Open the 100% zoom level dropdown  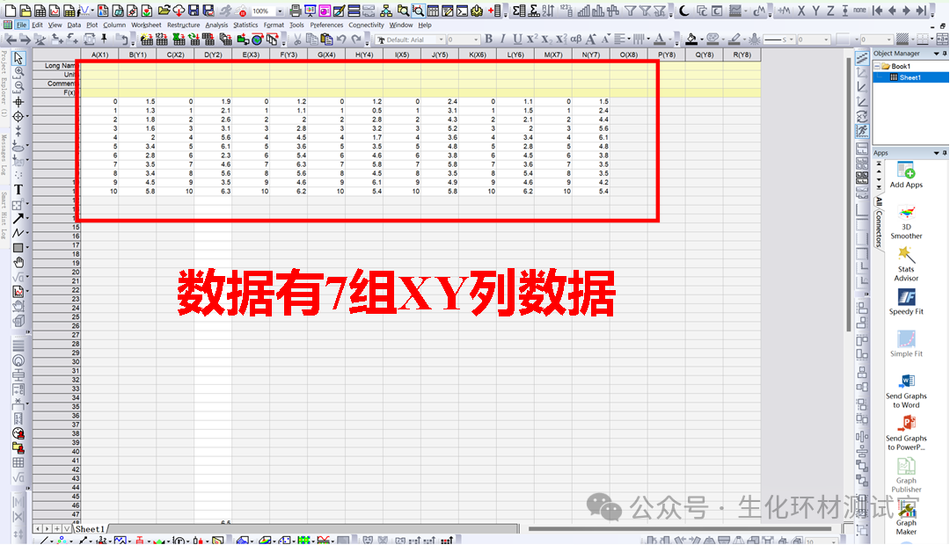pos(280,11)
